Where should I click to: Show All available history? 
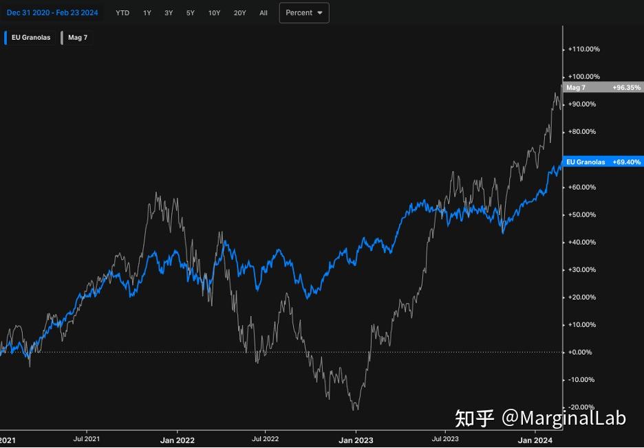tap(264, 13)
